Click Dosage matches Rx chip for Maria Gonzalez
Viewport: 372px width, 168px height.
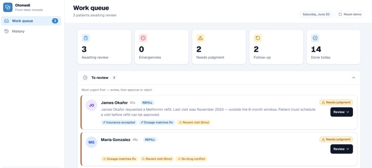(x=120, y=159)
